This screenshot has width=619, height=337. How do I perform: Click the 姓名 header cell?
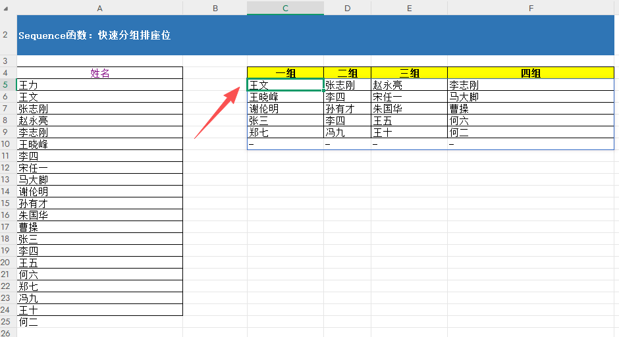click(100, 73)
